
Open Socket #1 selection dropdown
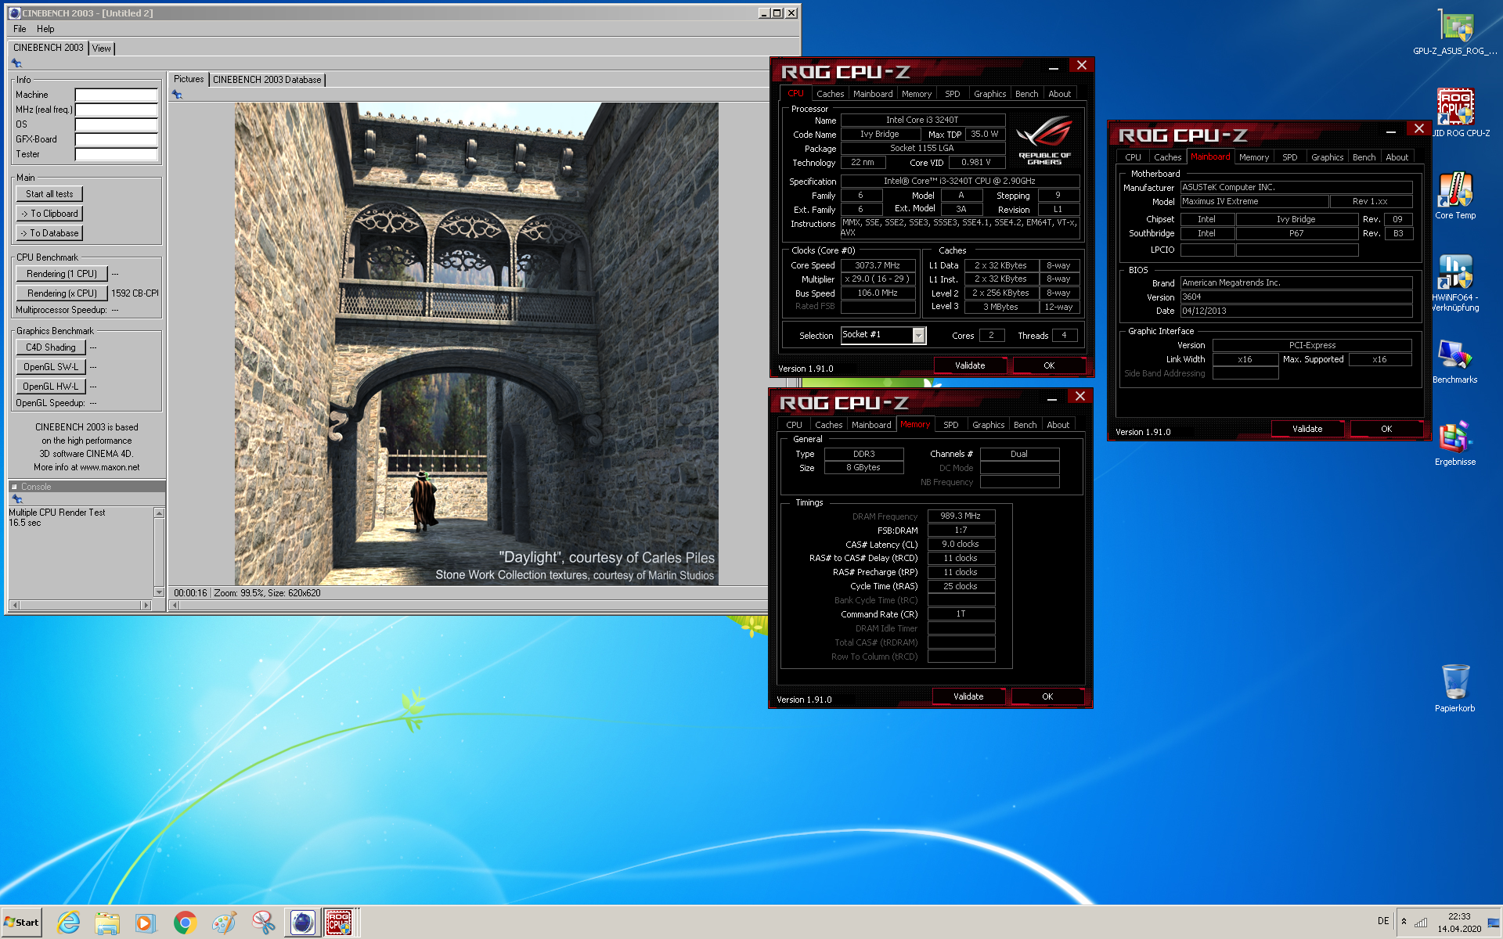tap(919, 336)
